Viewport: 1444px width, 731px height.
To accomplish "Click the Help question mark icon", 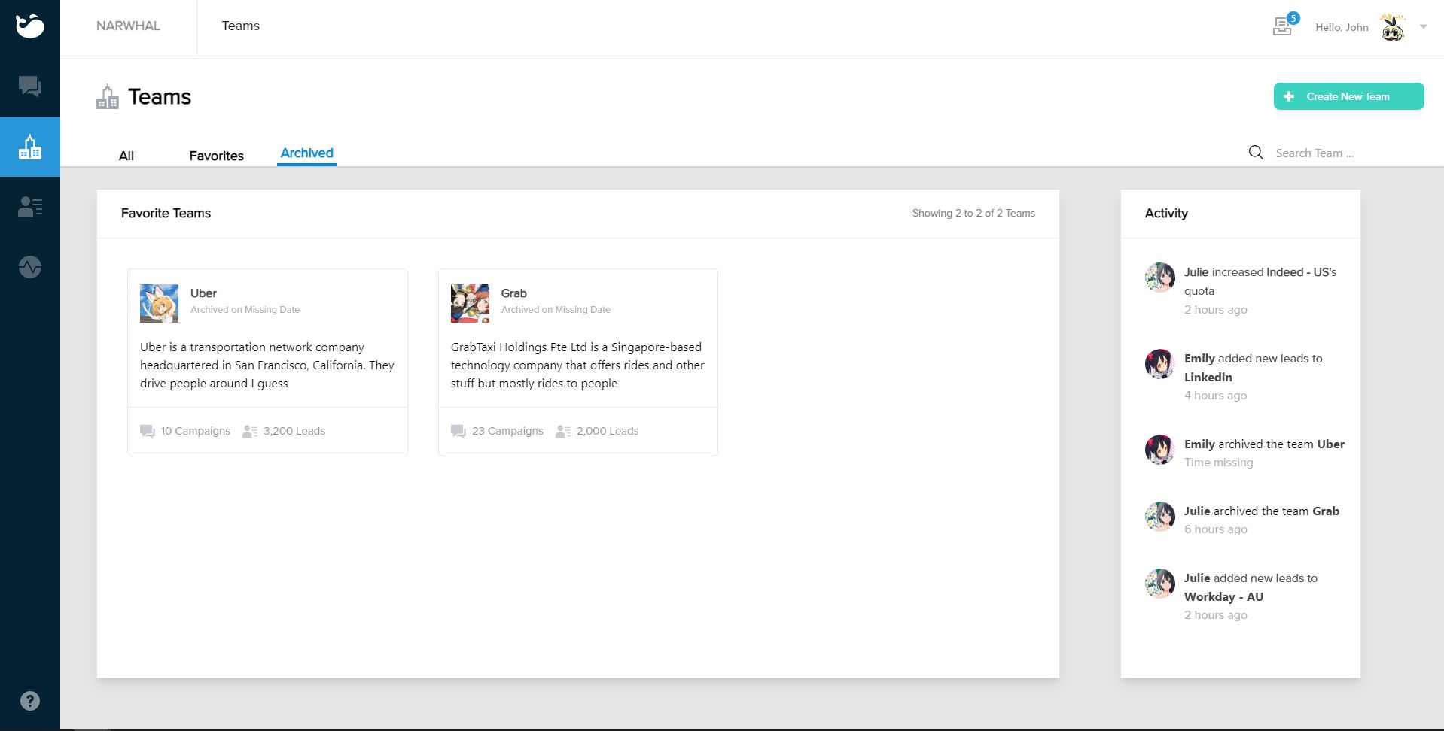I will [x=30, y=701].
